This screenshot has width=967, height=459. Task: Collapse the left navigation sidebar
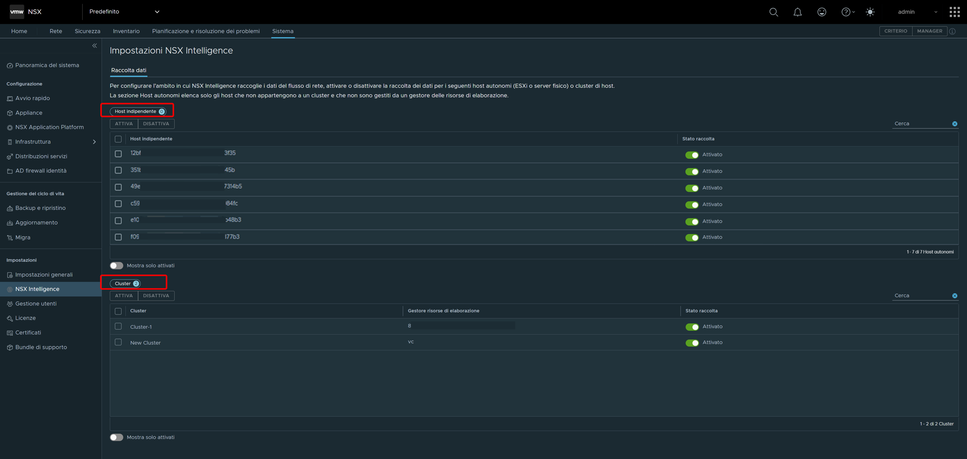click(94, 46)
